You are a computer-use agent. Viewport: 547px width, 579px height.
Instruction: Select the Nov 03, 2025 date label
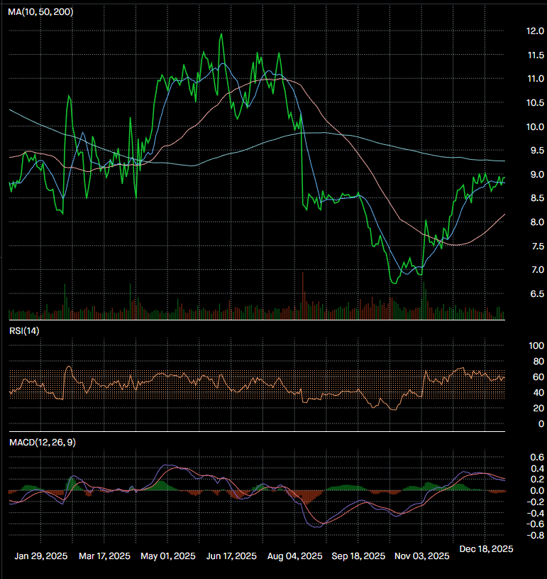click(422, 556)
